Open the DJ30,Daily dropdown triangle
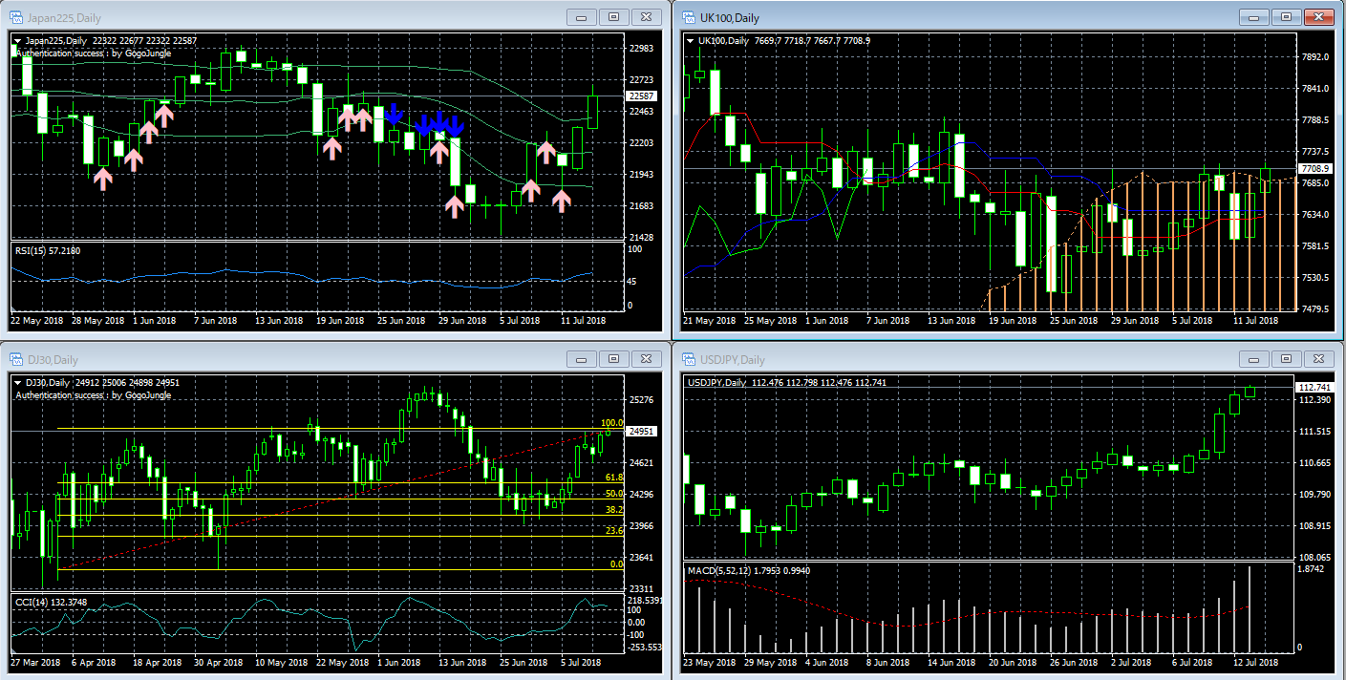Screen dimensions: 1346x680 (19, 382)
